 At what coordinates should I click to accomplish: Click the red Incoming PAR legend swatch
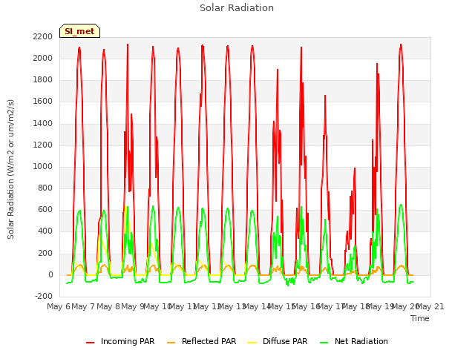(91, 343)
